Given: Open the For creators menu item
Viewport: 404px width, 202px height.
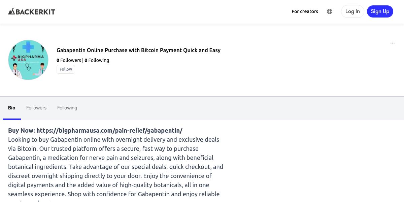Looking at the screenshot, I should click(305, 11).
